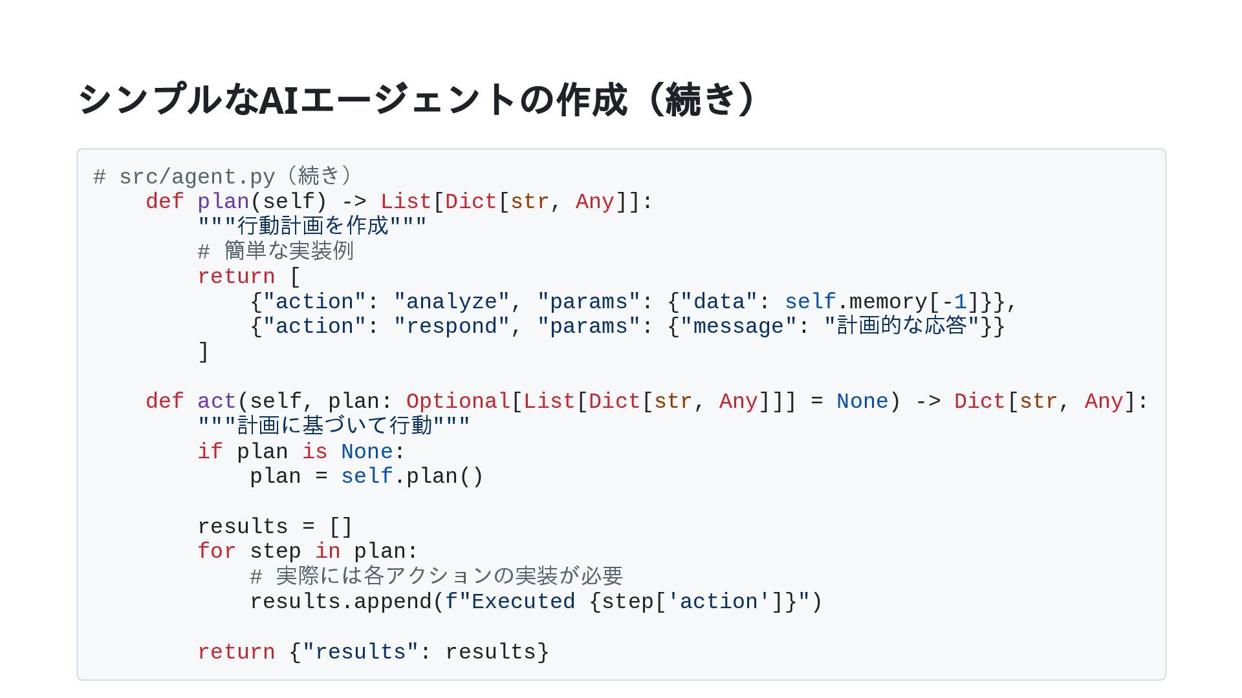Click the "if plan is None" line
This screenshot has height=698, width=1242.
click(x=301, y=452)
